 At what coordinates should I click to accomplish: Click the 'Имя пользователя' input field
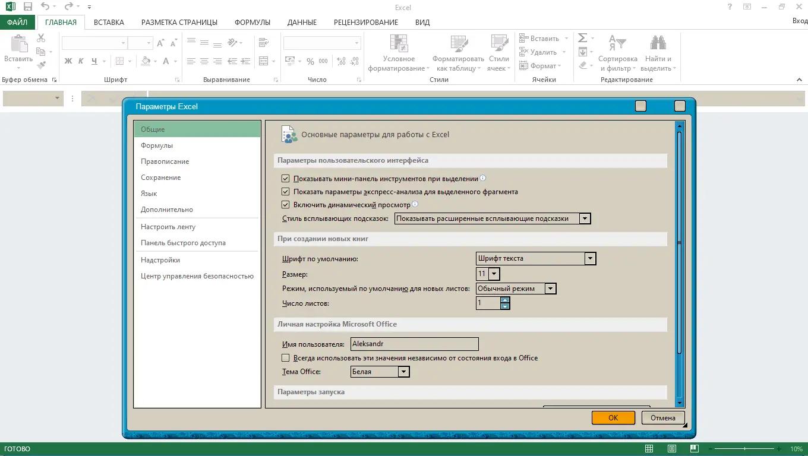tap(414, 344)
